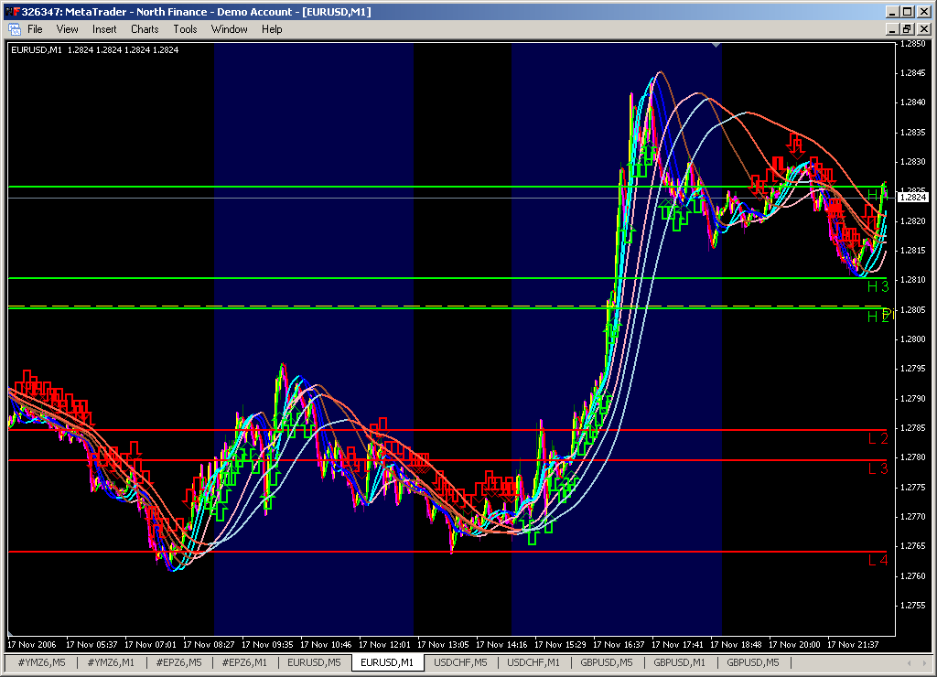Close the inner EURUSD,M1 chart window

click(x=923, y=29)
